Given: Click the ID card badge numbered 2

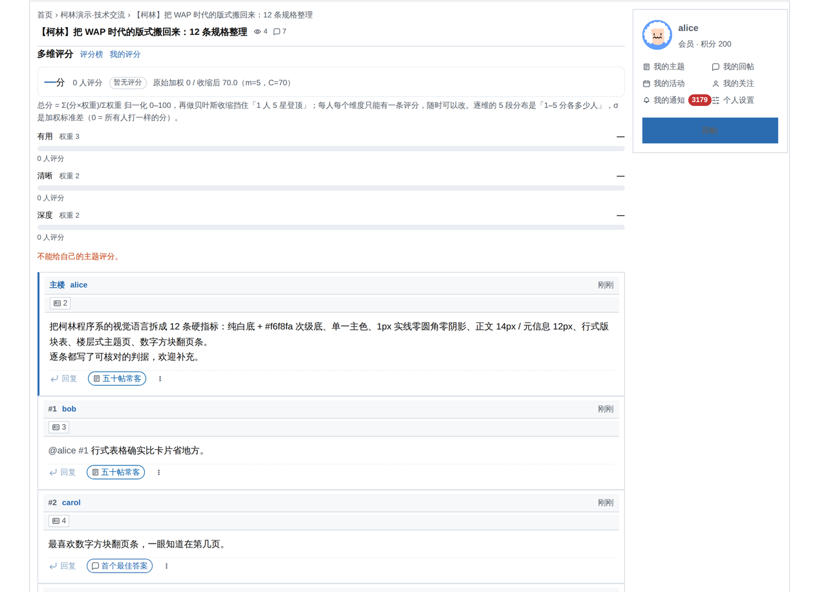Looking at the screenshot, I should click(x=60, y=303).
